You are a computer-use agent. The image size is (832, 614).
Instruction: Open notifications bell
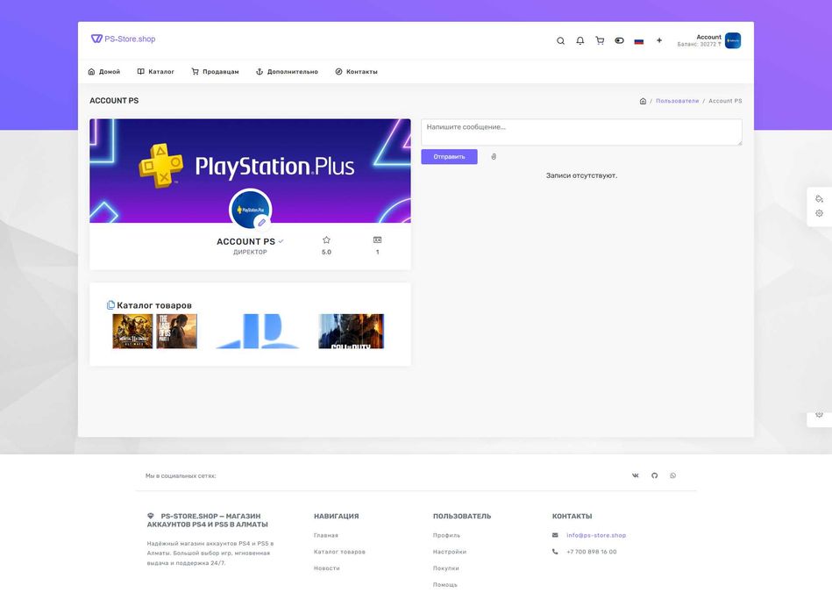tap(580, 41)
